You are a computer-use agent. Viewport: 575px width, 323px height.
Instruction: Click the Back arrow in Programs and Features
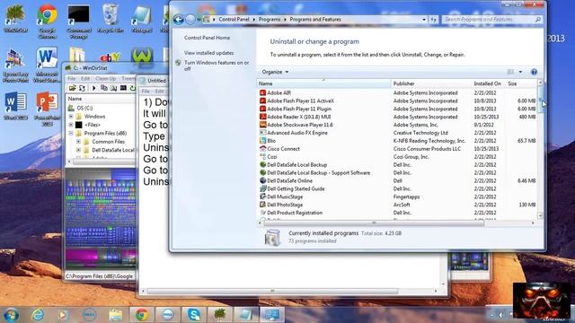coord(179,20)
